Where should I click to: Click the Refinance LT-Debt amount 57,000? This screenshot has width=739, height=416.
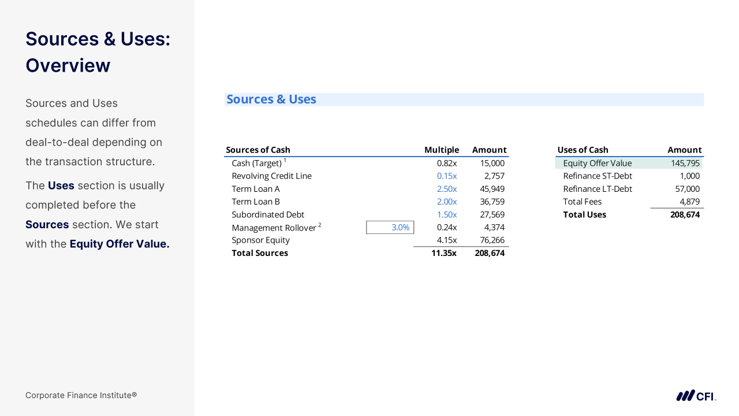click(687, 189)
